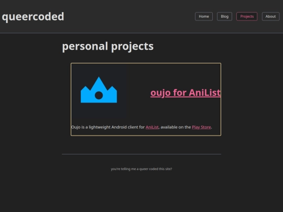Click the horizontal divider above the footer
Viewport: 283px width, 212px height.
pos(141,154)
